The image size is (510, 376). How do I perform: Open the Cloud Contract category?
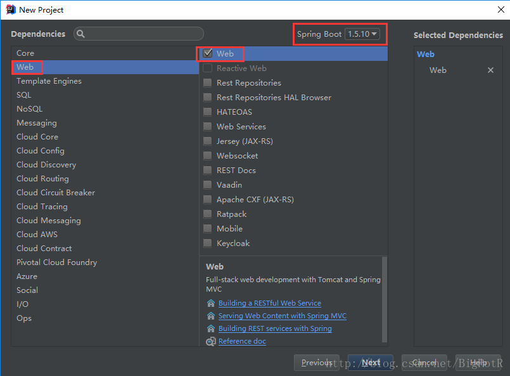pyautogui.click(x=105, y=249)
